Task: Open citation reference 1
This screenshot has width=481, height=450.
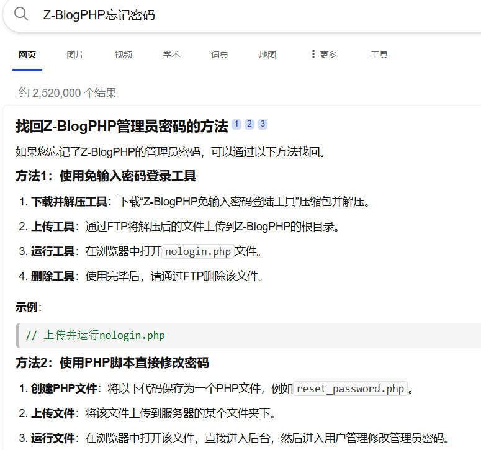Action: click(236, 124)
